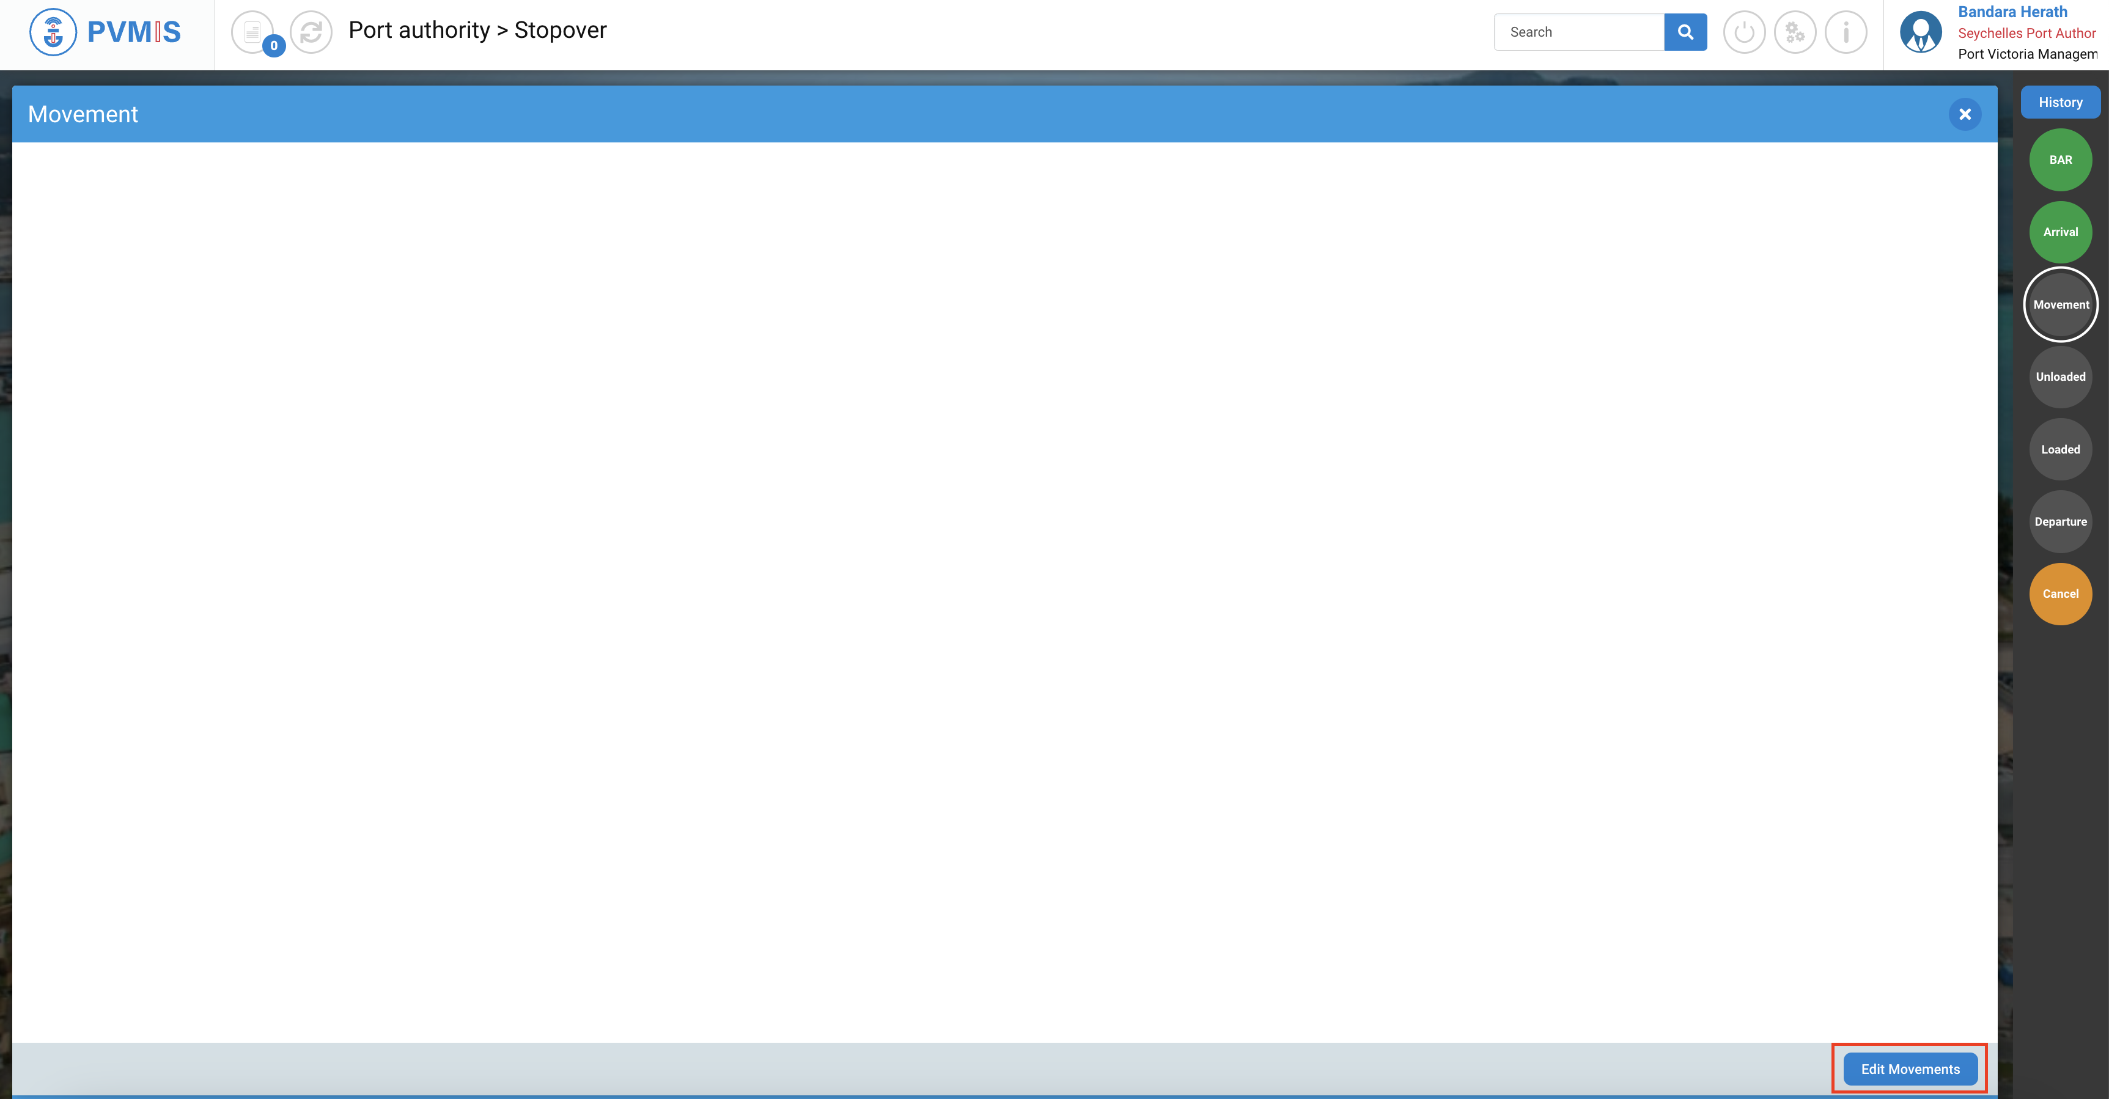2109x1099 pixels.
Task: Close the Movement dialog
Action: 1964,114
